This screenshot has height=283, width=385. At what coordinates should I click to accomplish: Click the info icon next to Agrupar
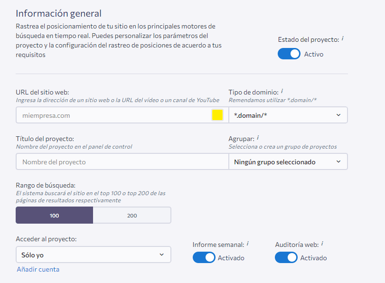coord(258,138)
